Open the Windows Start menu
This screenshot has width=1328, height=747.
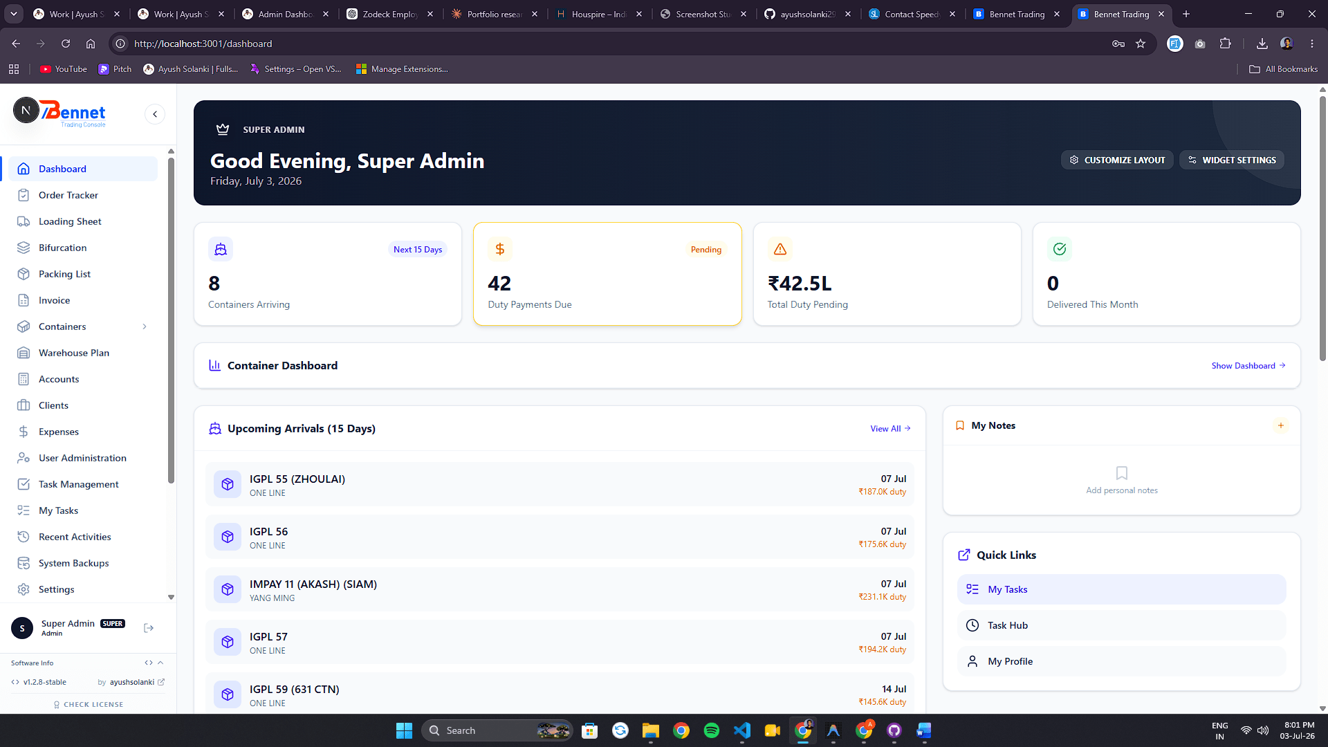tap(404, 730)
